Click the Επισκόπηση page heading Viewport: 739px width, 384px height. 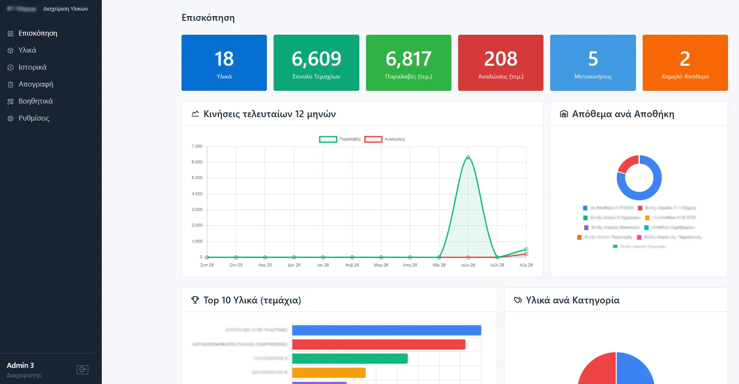coord(208,18)
